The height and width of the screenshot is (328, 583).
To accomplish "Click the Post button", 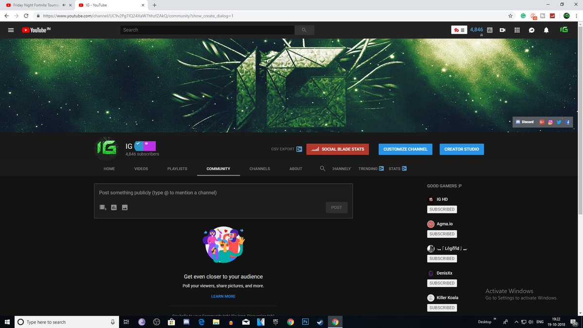I will [x=337, y=207].
